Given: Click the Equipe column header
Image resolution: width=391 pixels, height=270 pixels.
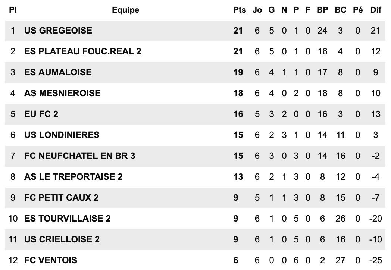Looking at the screenshot, I should click(125, 10).
